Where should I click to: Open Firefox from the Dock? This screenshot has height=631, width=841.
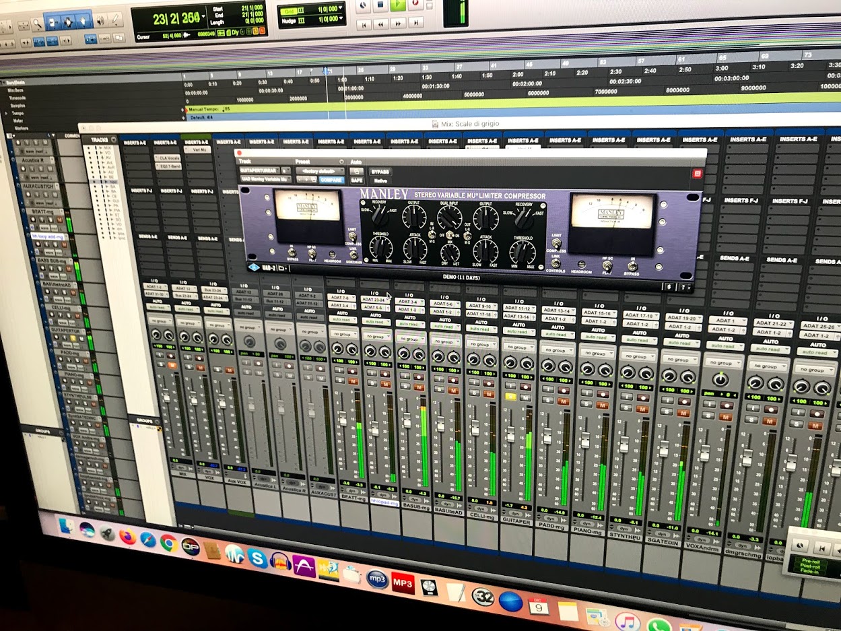(x=127, y=536)
